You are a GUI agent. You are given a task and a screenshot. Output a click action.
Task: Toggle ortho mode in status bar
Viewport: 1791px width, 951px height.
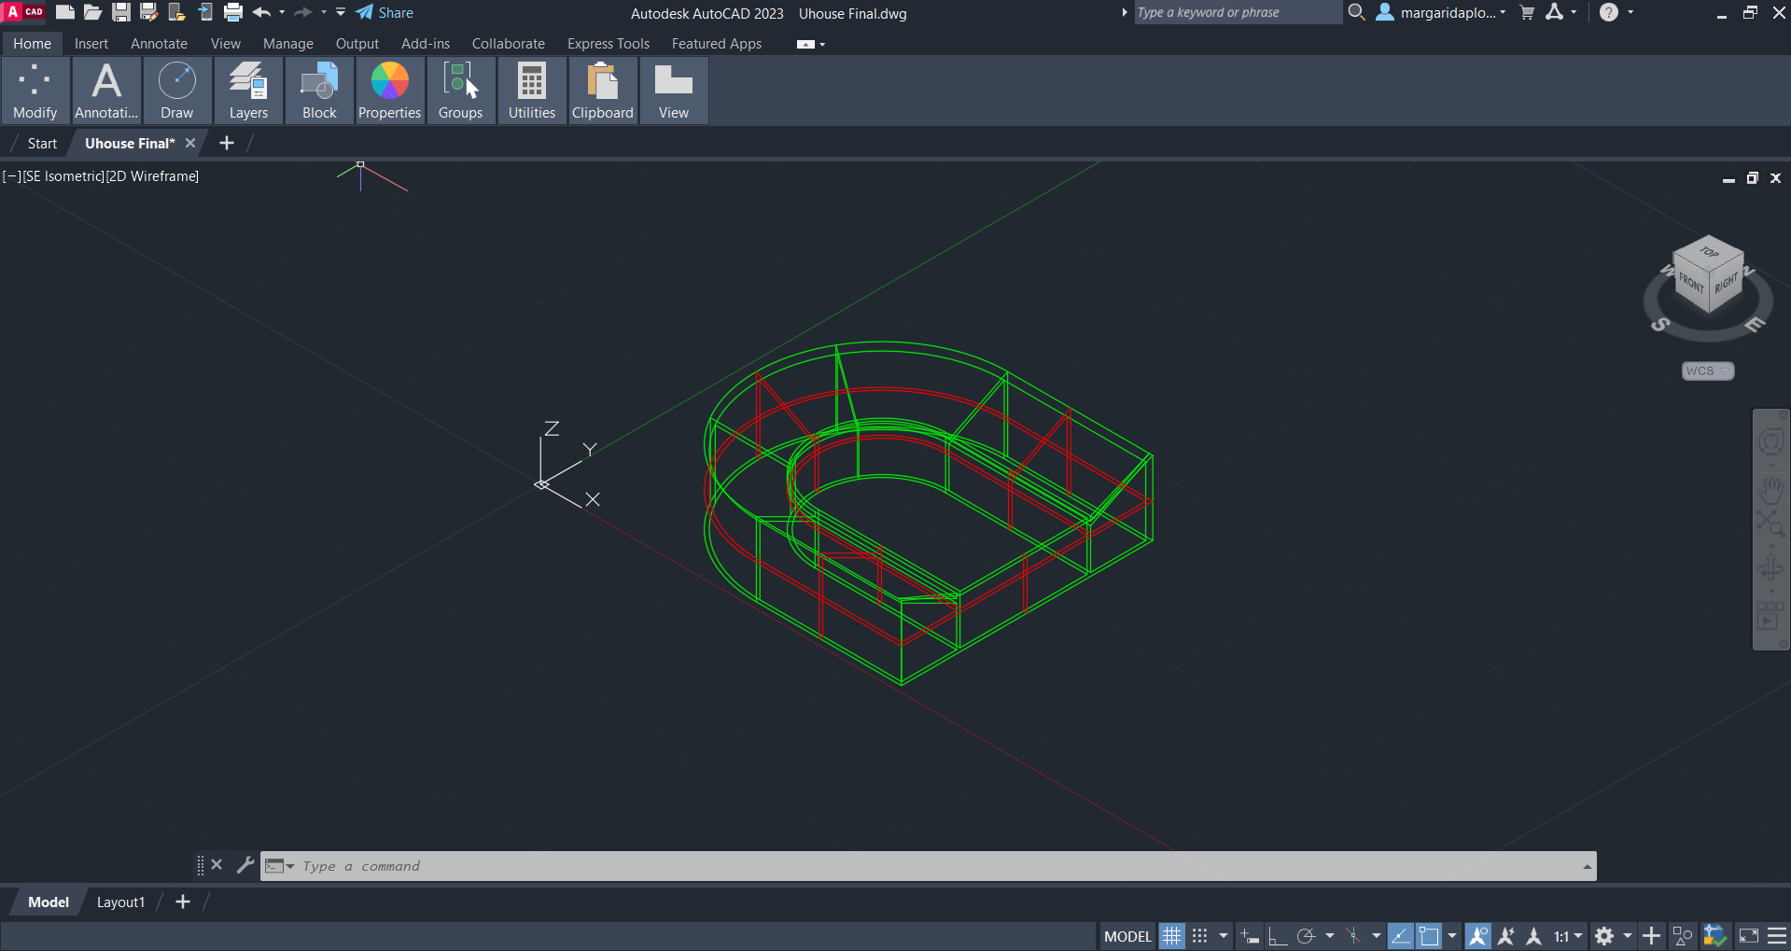tap(1277, 936)
